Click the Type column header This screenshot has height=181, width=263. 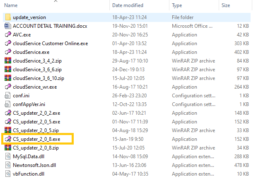[x=177, y=5]
